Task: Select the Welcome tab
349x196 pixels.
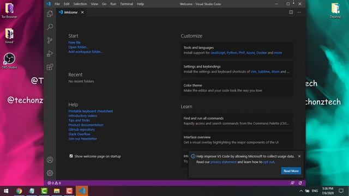Action: point(71,12)
